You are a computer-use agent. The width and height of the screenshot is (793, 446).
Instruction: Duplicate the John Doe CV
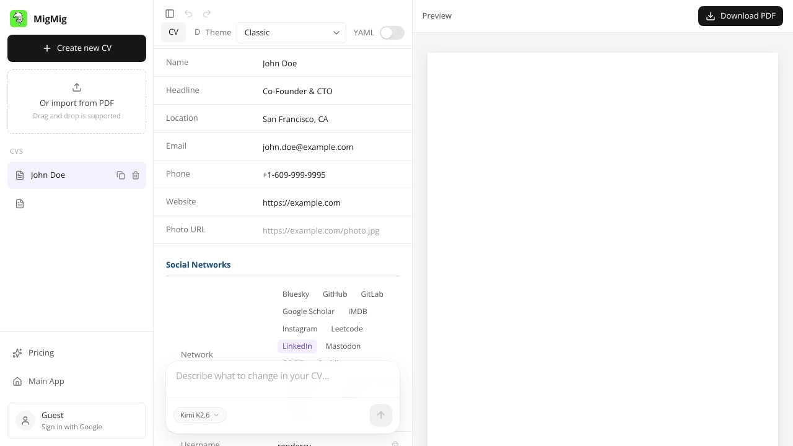click(121, 175)
